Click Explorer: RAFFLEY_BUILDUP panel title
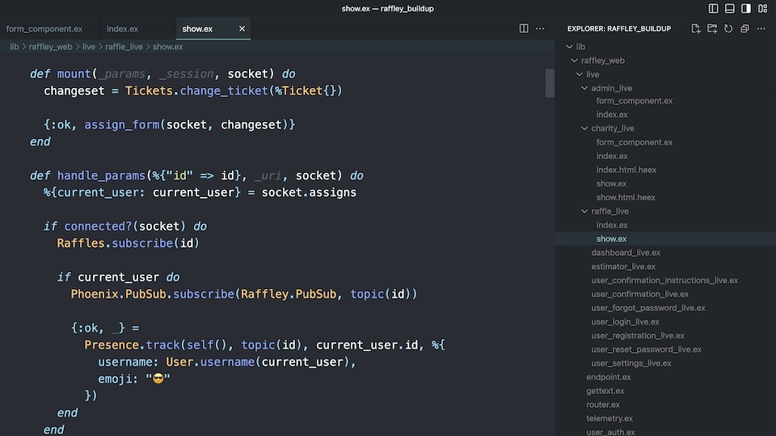The image size is (776, 436). pos(618,29)
